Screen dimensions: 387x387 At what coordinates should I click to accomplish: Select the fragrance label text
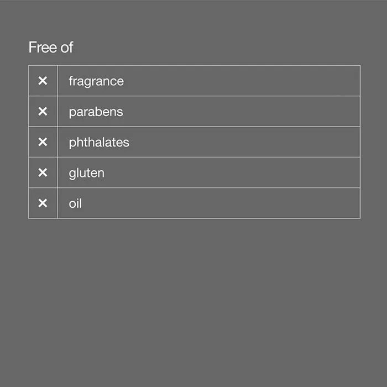tap(96, 81)
